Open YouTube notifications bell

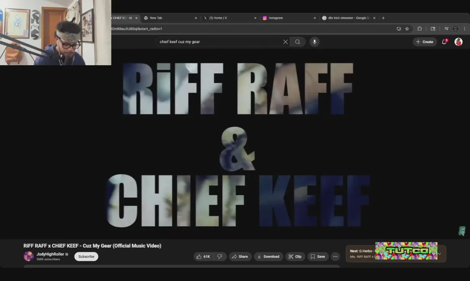point(444,42)
